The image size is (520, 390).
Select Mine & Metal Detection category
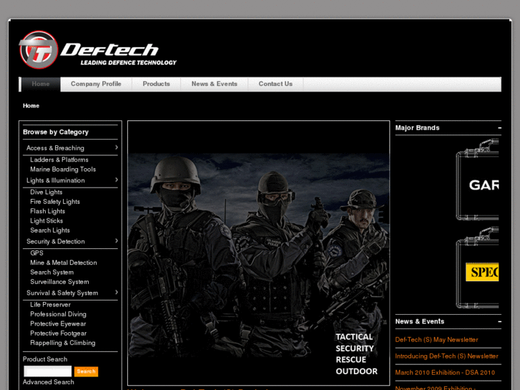click(x=64, y=263)
